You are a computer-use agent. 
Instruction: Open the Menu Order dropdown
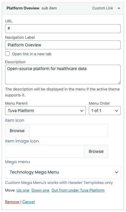click(x=105, y=111)
